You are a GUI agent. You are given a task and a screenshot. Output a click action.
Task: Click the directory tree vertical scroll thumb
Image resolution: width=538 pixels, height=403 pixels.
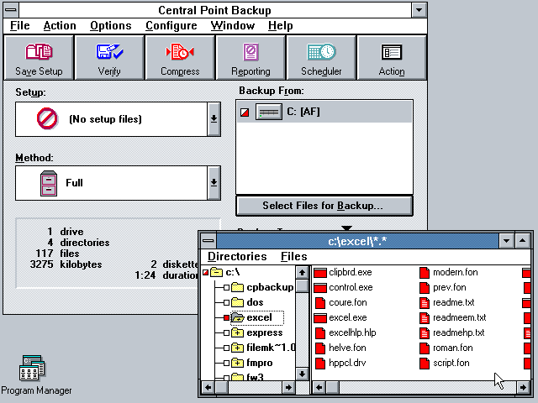(x=302, y=285)
